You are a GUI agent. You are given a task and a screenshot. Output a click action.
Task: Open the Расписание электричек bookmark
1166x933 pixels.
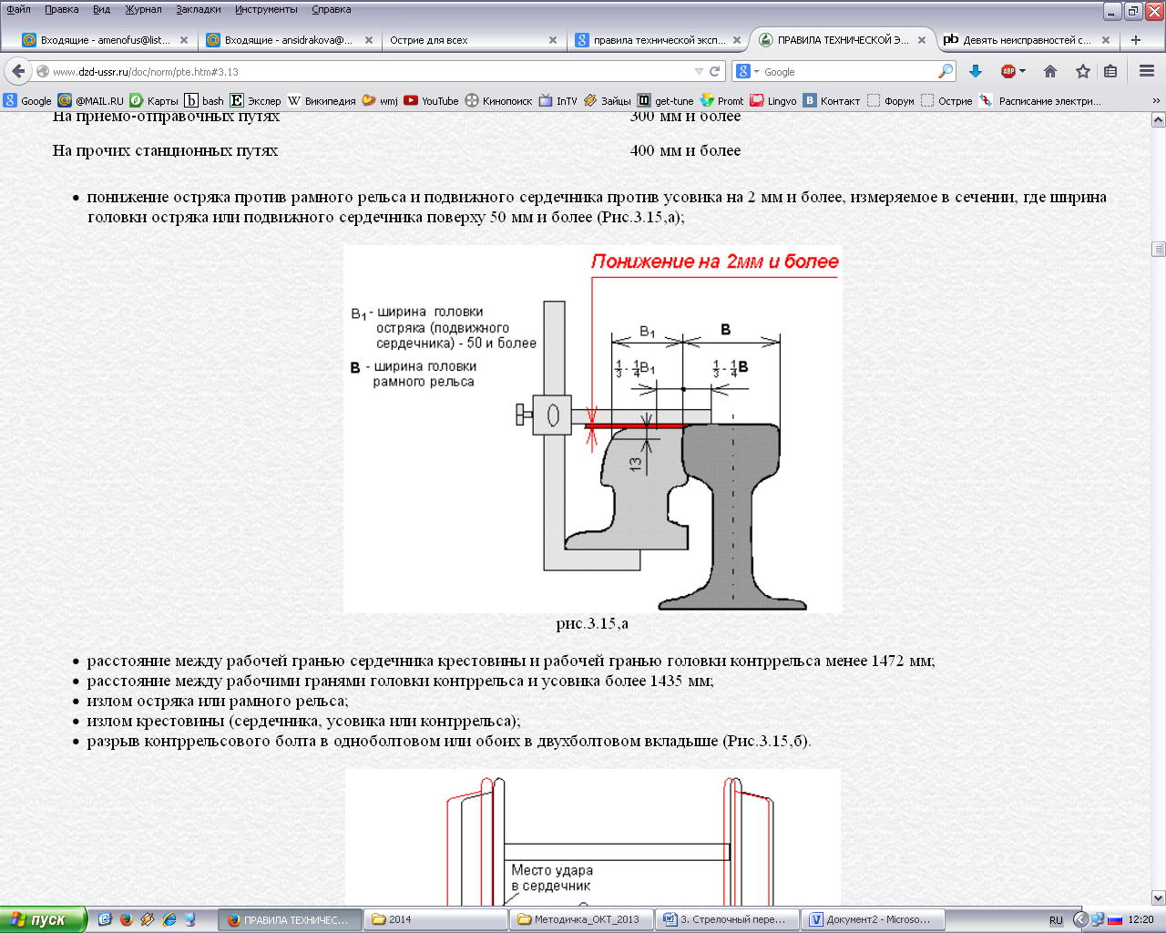click(1040, 101)
